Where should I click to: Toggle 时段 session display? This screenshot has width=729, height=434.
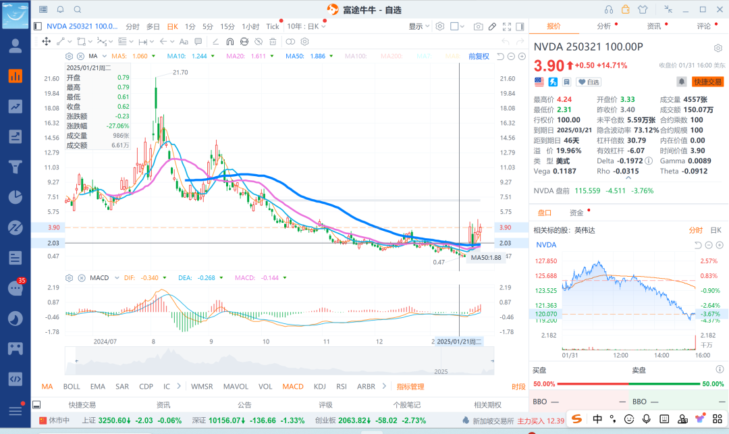(x=518, y=387)
